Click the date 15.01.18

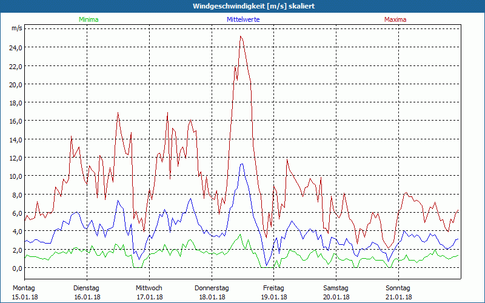tap(25, 297)
